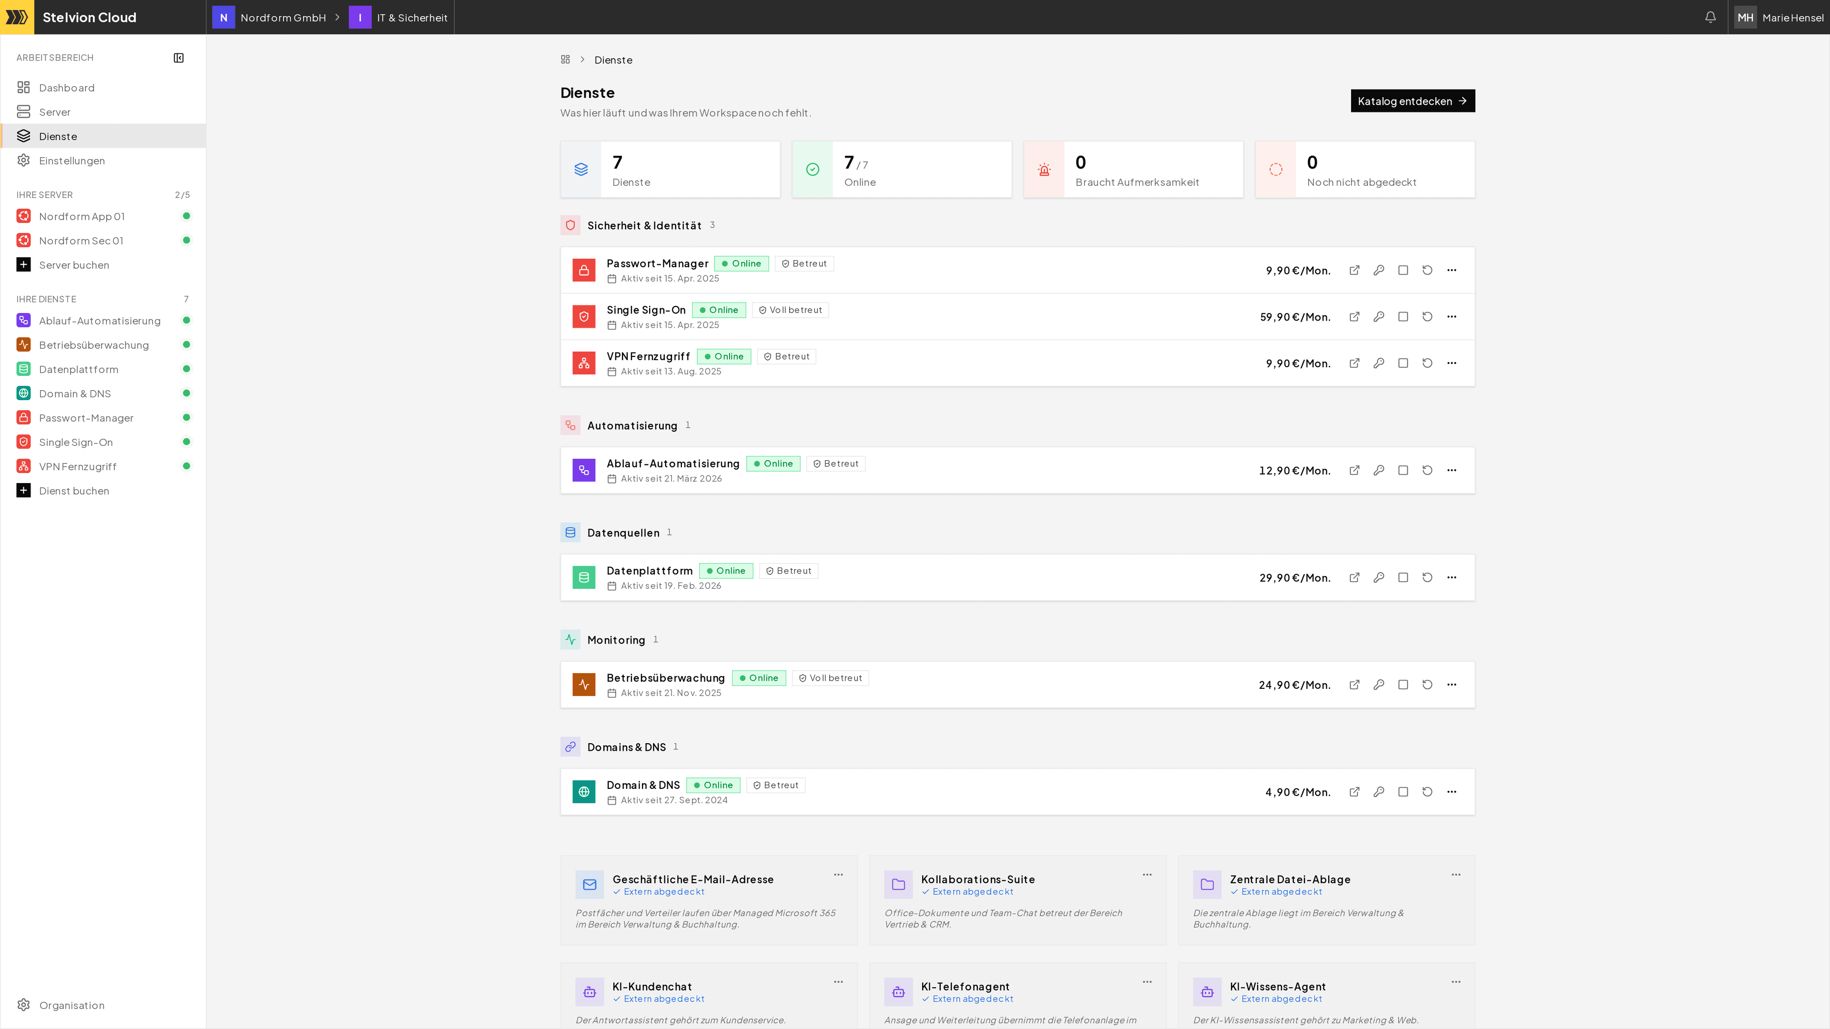Viewport: 1830px width, 1029px height.
Task: Open IT & Sicherheit workspace switcher
Action: point(399,17)
